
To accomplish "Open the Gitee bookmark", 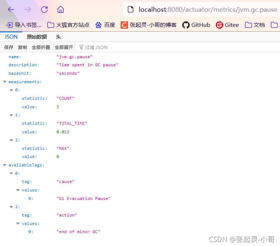I will coord(227,25).
